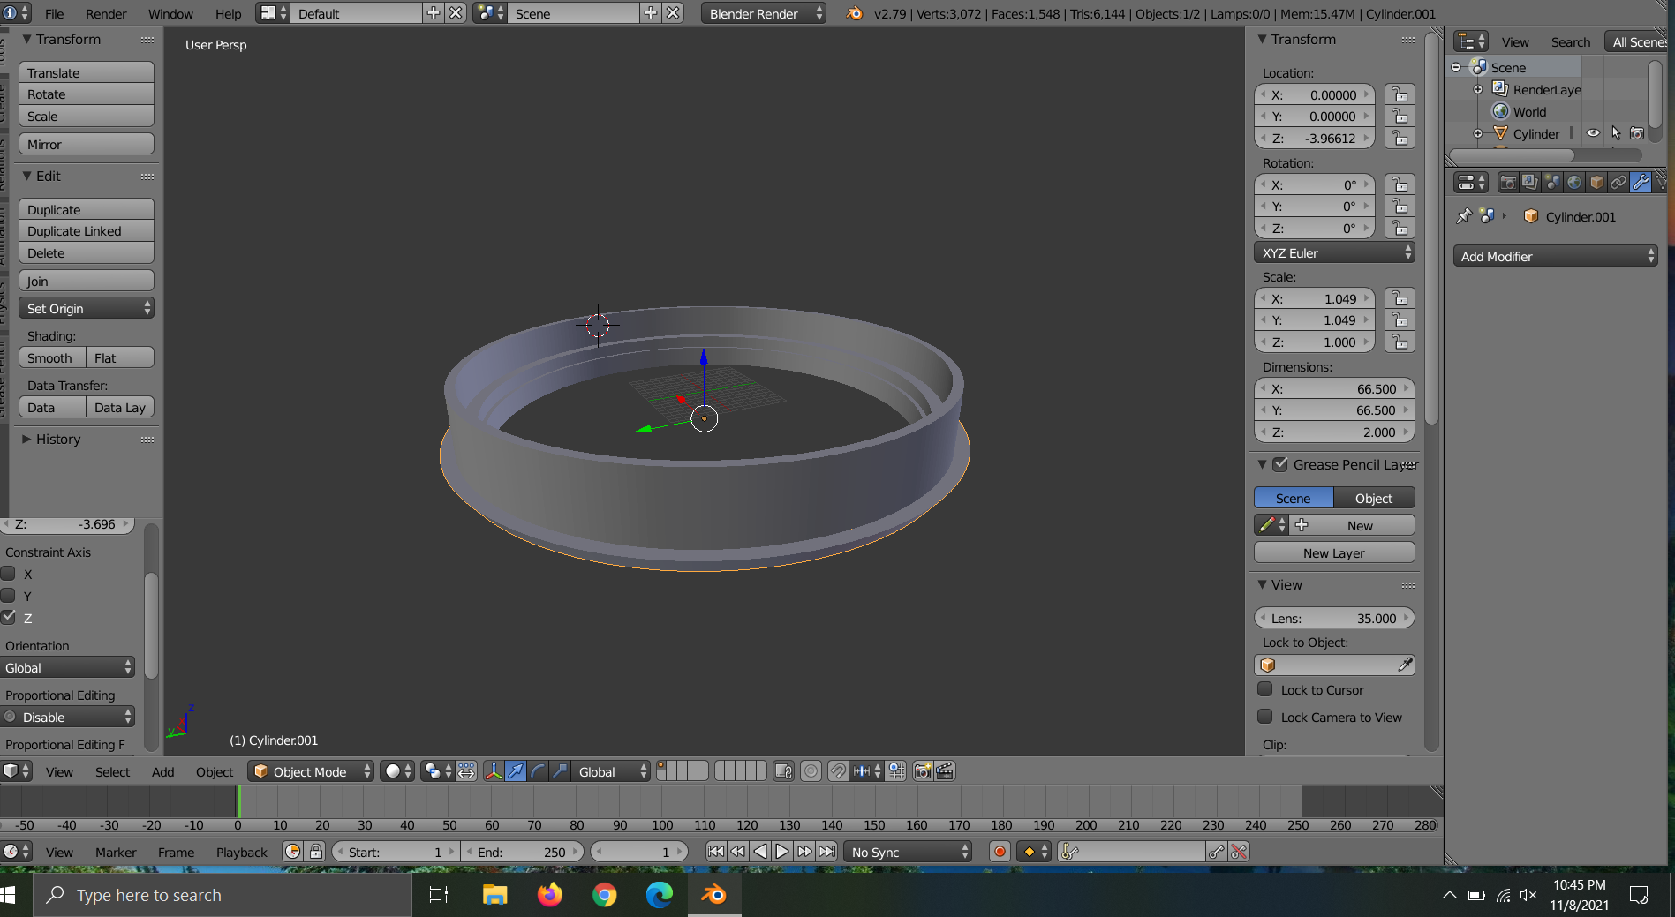The height and width of the screenshot is (917, 1675).
Task: Enable Lock Camera to View checkbox
Action: coord(1265,717)
